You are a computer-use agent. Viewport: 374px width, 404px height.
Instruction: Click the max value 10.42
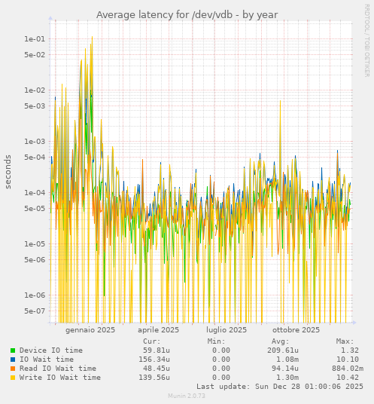pos(348,378)
